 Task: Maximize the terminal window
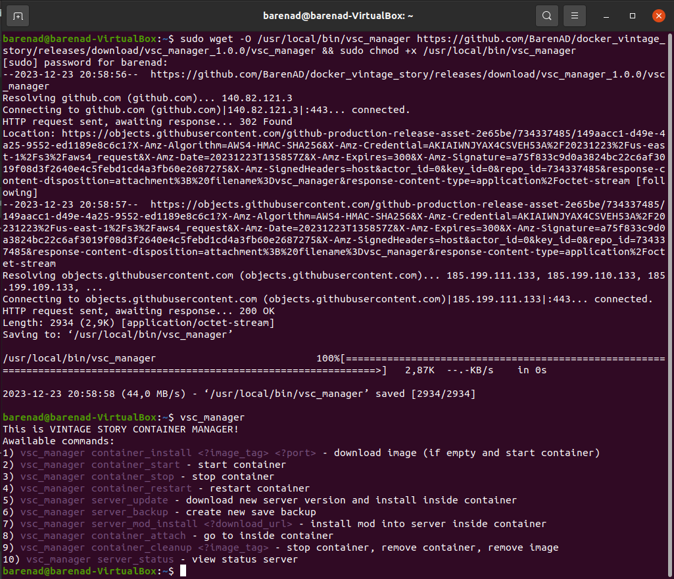coord(633,15)
